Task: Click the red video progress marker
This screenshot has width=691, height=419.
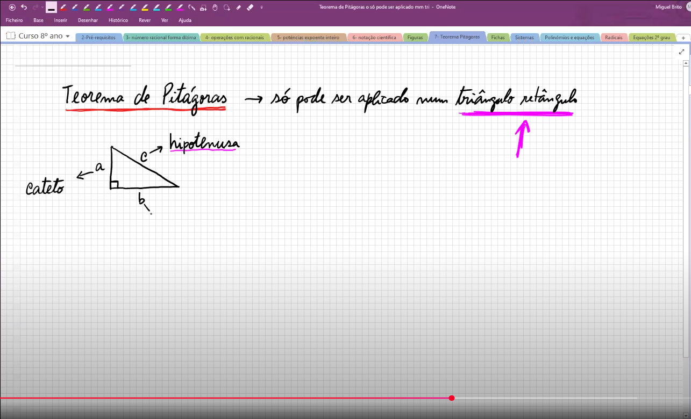Action: click(452, 398)
